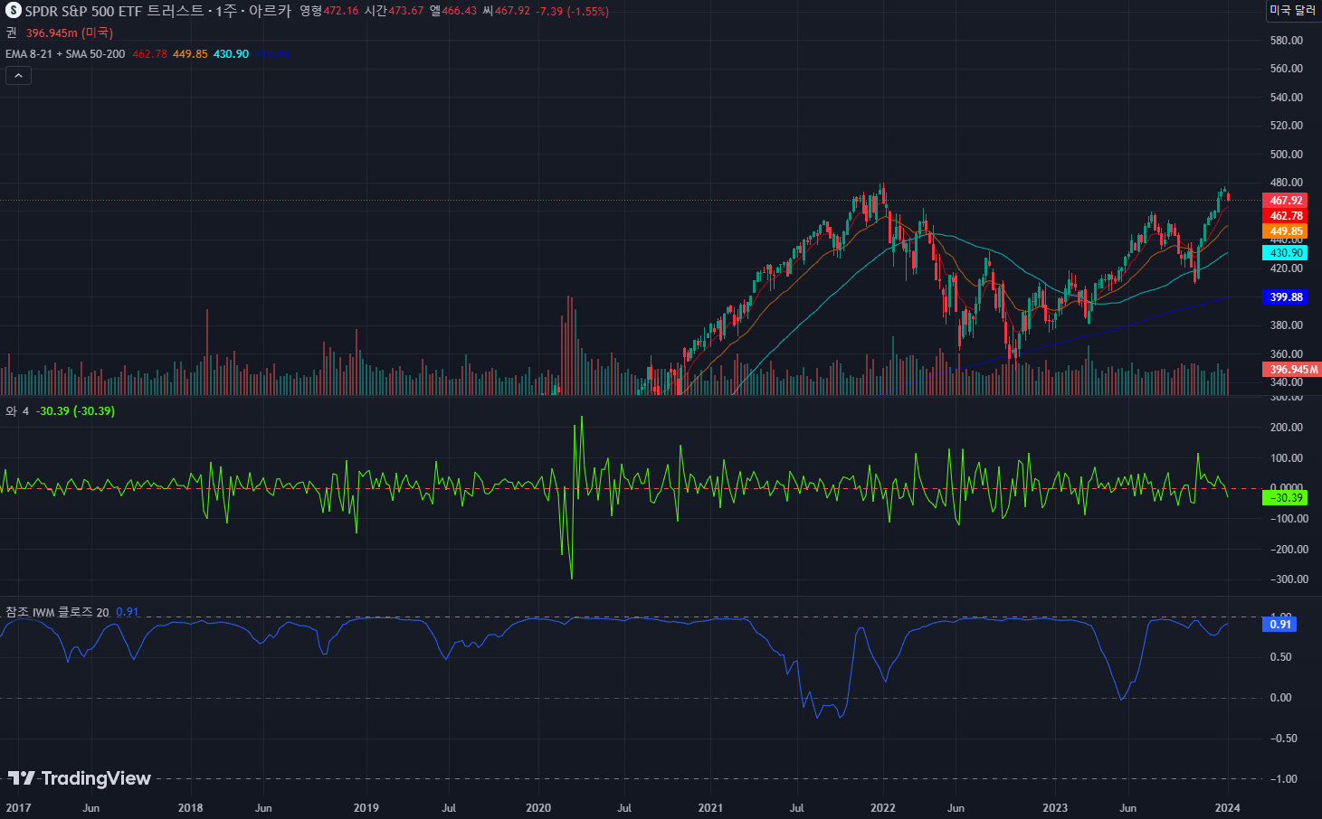Click the 200.00 oscillator scale label

1286,428
